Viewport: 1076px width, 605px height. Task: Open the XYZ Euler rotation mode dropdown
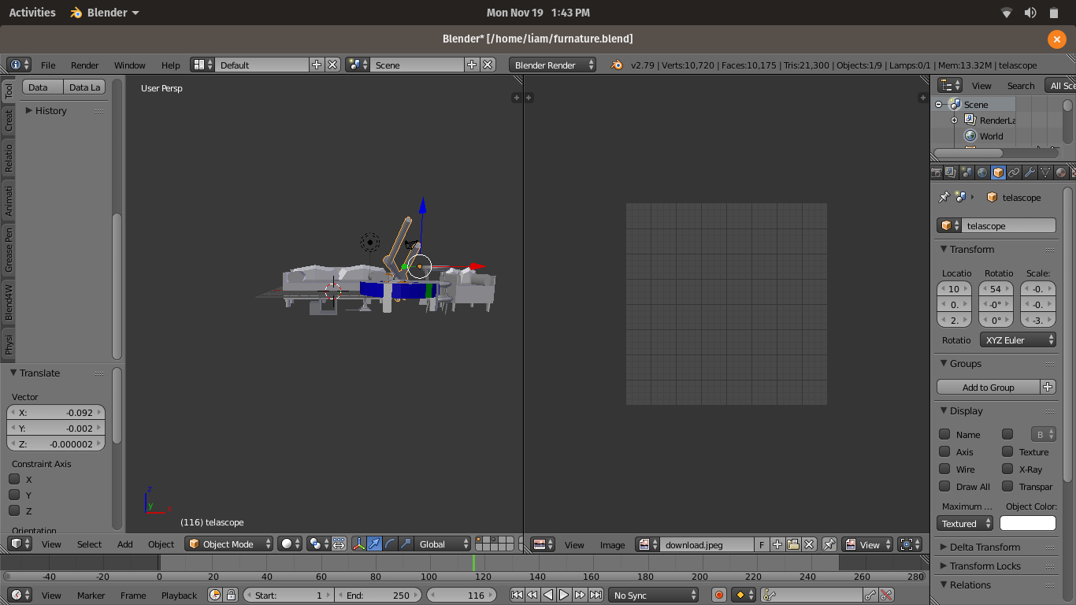click(x=1018, y=340)
